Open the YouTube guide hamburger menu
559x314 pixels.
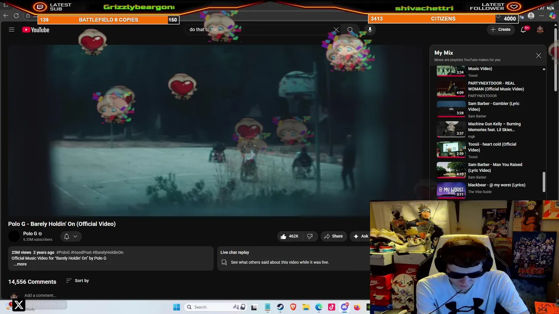[x=12, y=30]
